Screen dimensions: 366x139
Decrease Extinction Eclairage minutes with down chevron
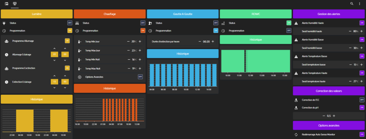pyautogui.click(x=65, y=88)
